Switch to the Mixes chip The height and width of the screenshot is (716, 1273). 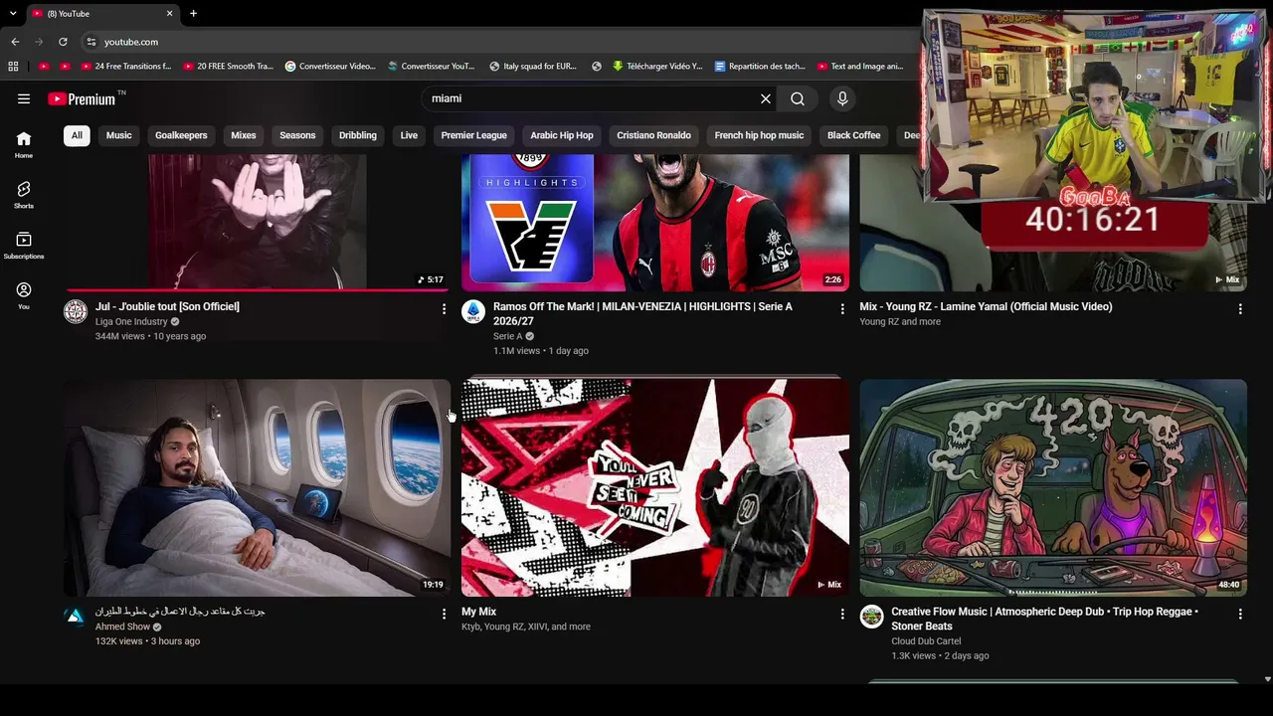[244, 135]
